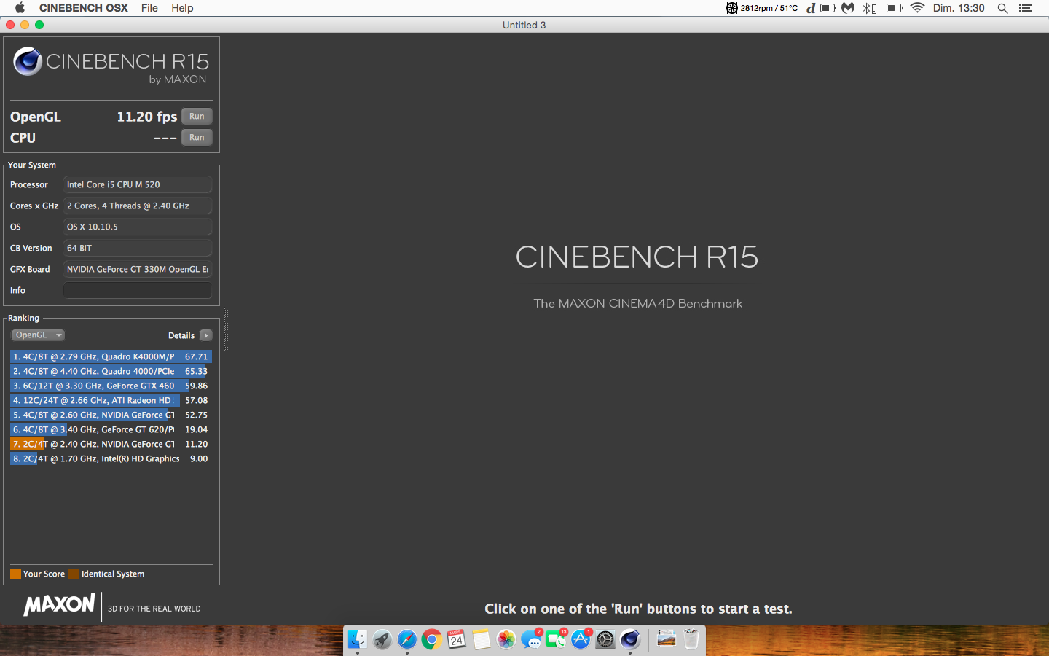Open the picture stack in the dock
This screenshot has width=1049, height=656.
coord(667,640)
